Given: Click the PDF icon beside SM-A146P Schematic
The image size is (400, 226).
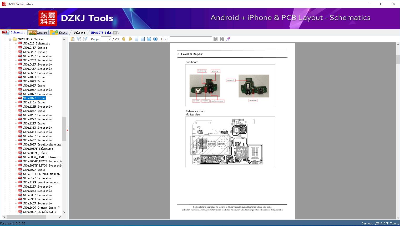Looking at the screenshot, I should (x=20, y=140).
